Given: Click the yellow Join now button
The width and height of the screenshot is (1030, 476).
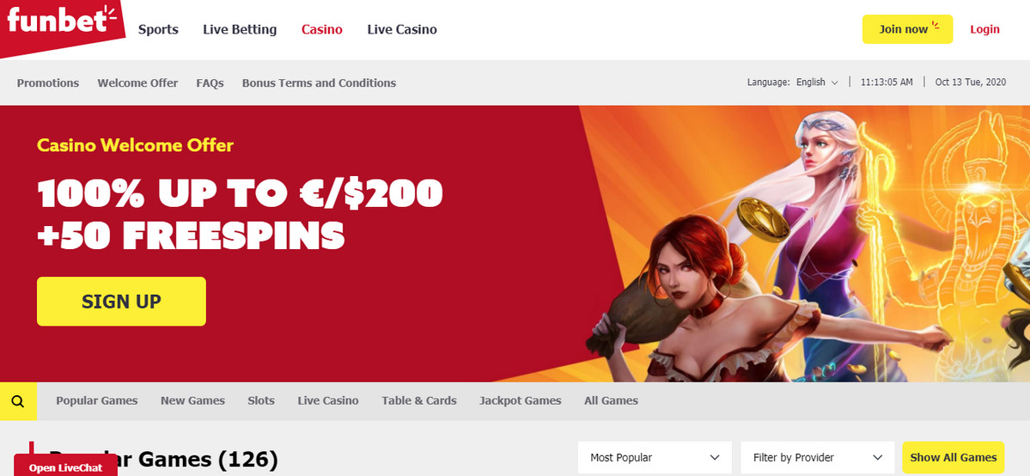Looking at the screenshot, I should (x=907, y=29).
